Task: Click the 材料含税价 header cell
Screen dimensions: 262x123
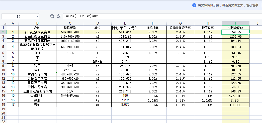Action: pos(235,28)
